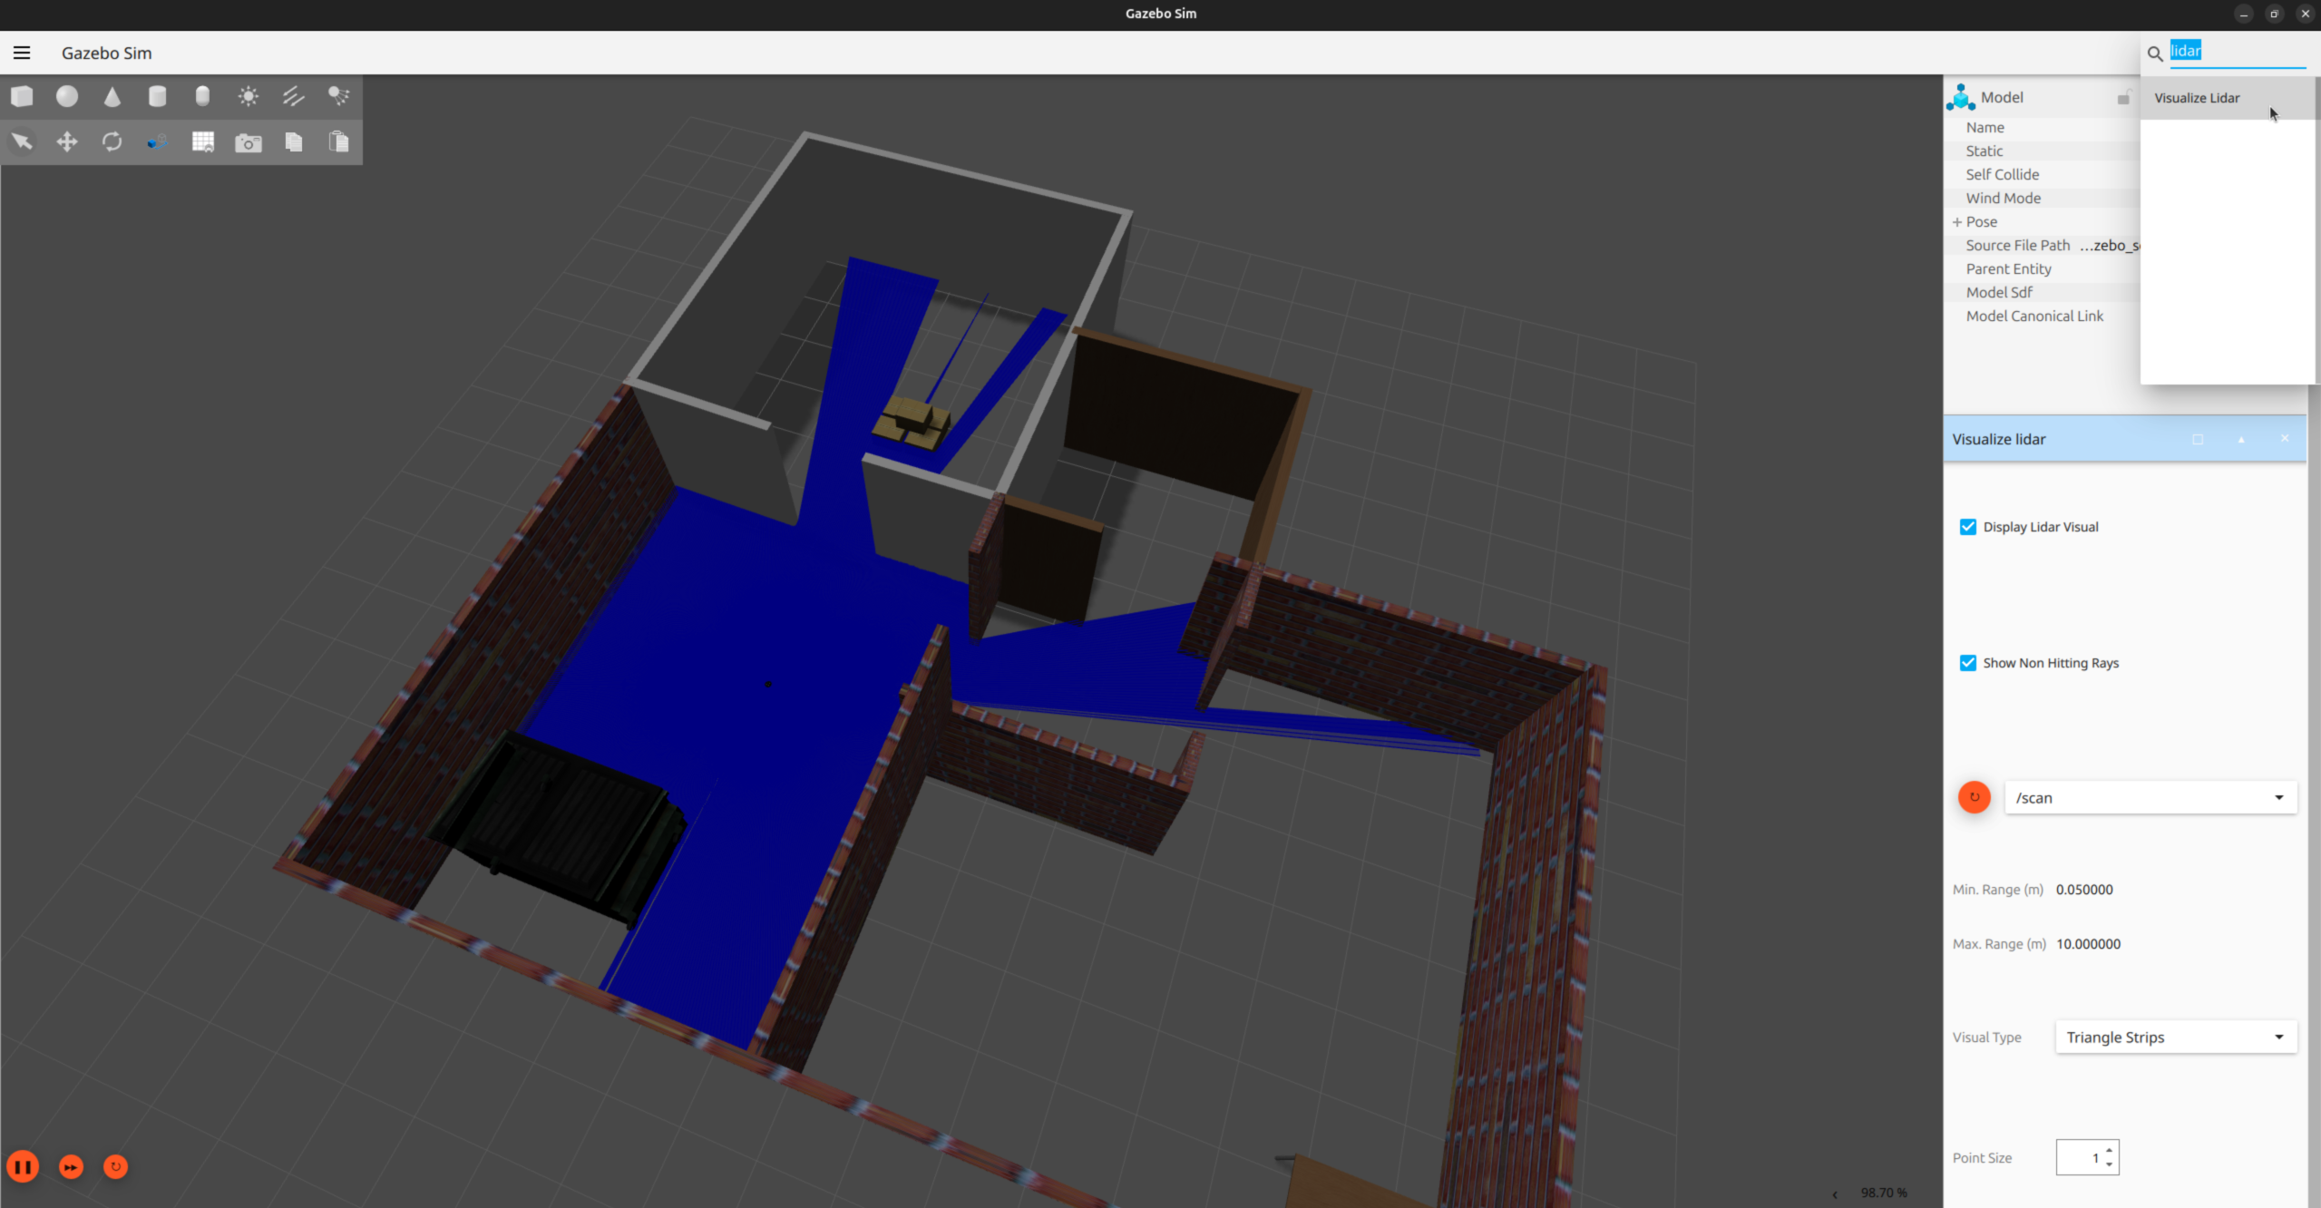Refresh the lidar topic list

click(x=1974, y=797)
